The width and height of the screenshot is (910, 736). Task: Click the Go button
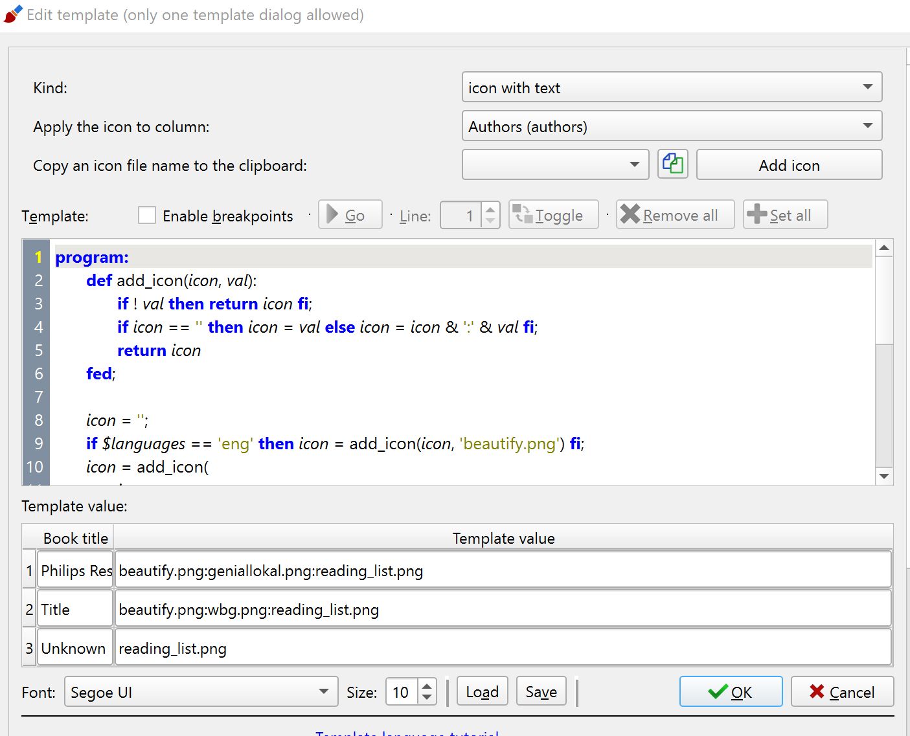point(350,215)
